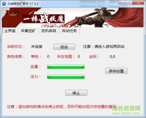The width and height of the screenshot is (146, 118).
Task: Open the 采集挖矿 tab
Action: click(28, 31)
